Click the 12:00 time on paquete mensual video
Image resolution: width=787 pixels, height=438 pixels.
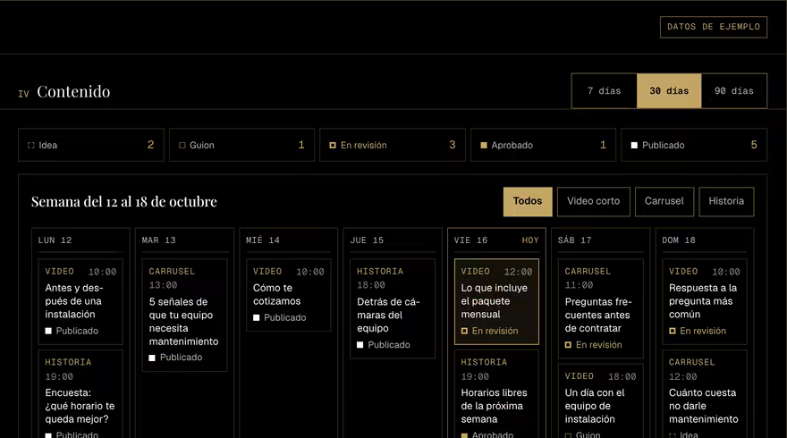[x=518, y=272]
